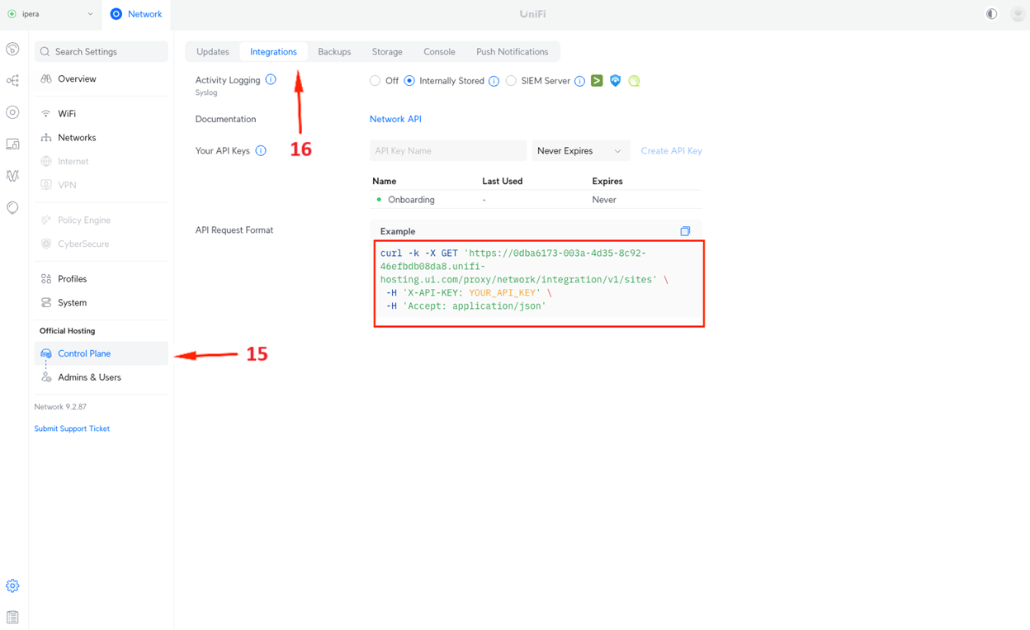Screen dimensions: 1030x630
Task: Click the Never value in Expires column
Action: 604,200
